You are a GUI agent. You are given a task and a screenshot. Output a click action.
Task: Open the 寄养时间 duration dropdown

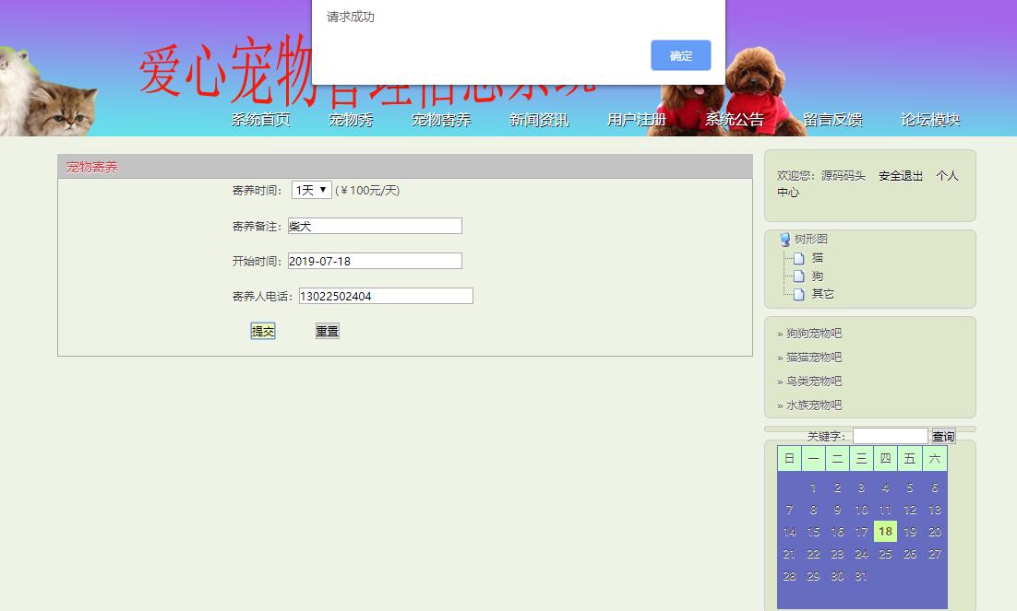(311, 190)
